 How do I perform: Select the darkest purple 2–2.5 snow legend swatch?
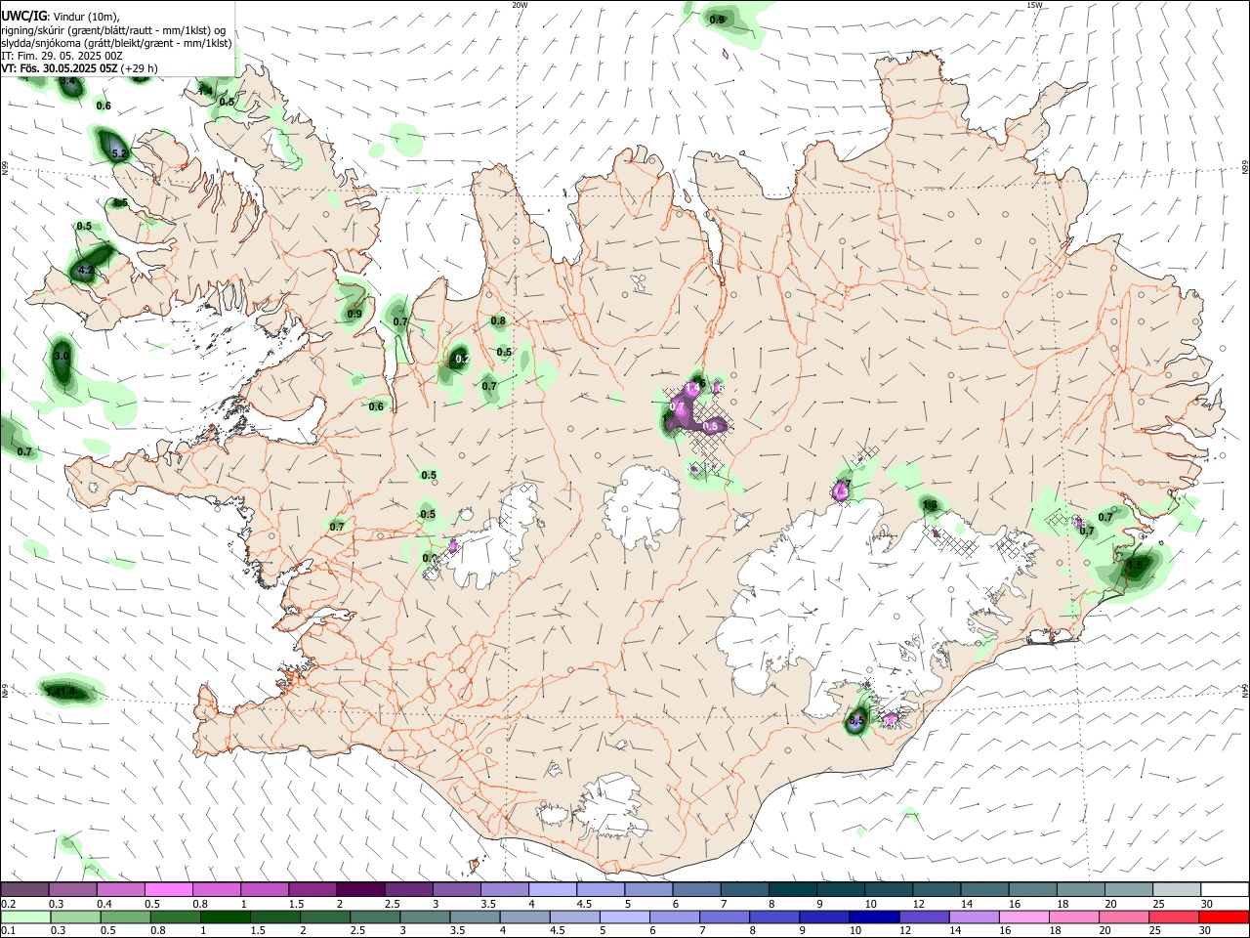coord(359,890)
